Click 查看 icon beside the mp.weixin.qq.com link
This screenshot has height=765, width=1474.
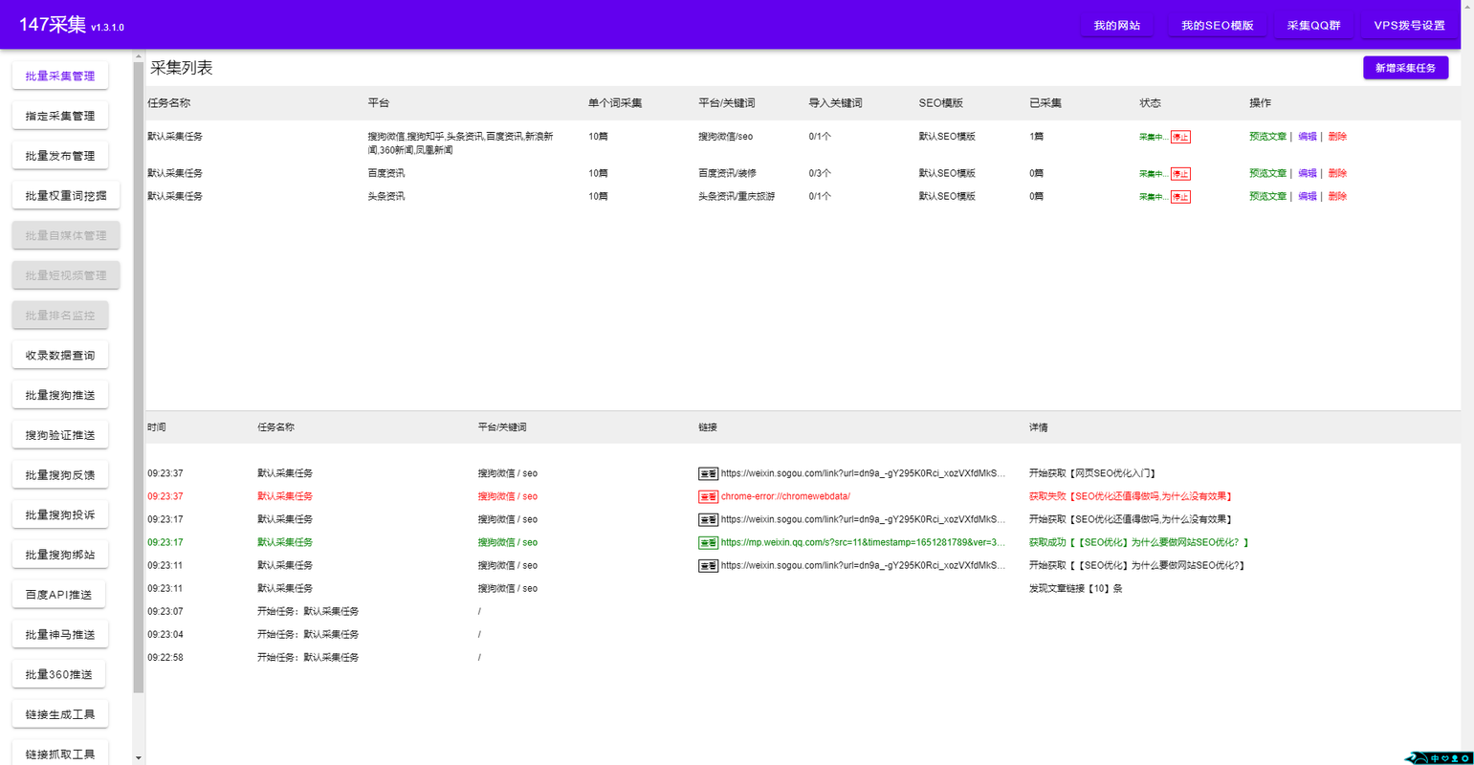pyautogui.click(x=708, y=542)
